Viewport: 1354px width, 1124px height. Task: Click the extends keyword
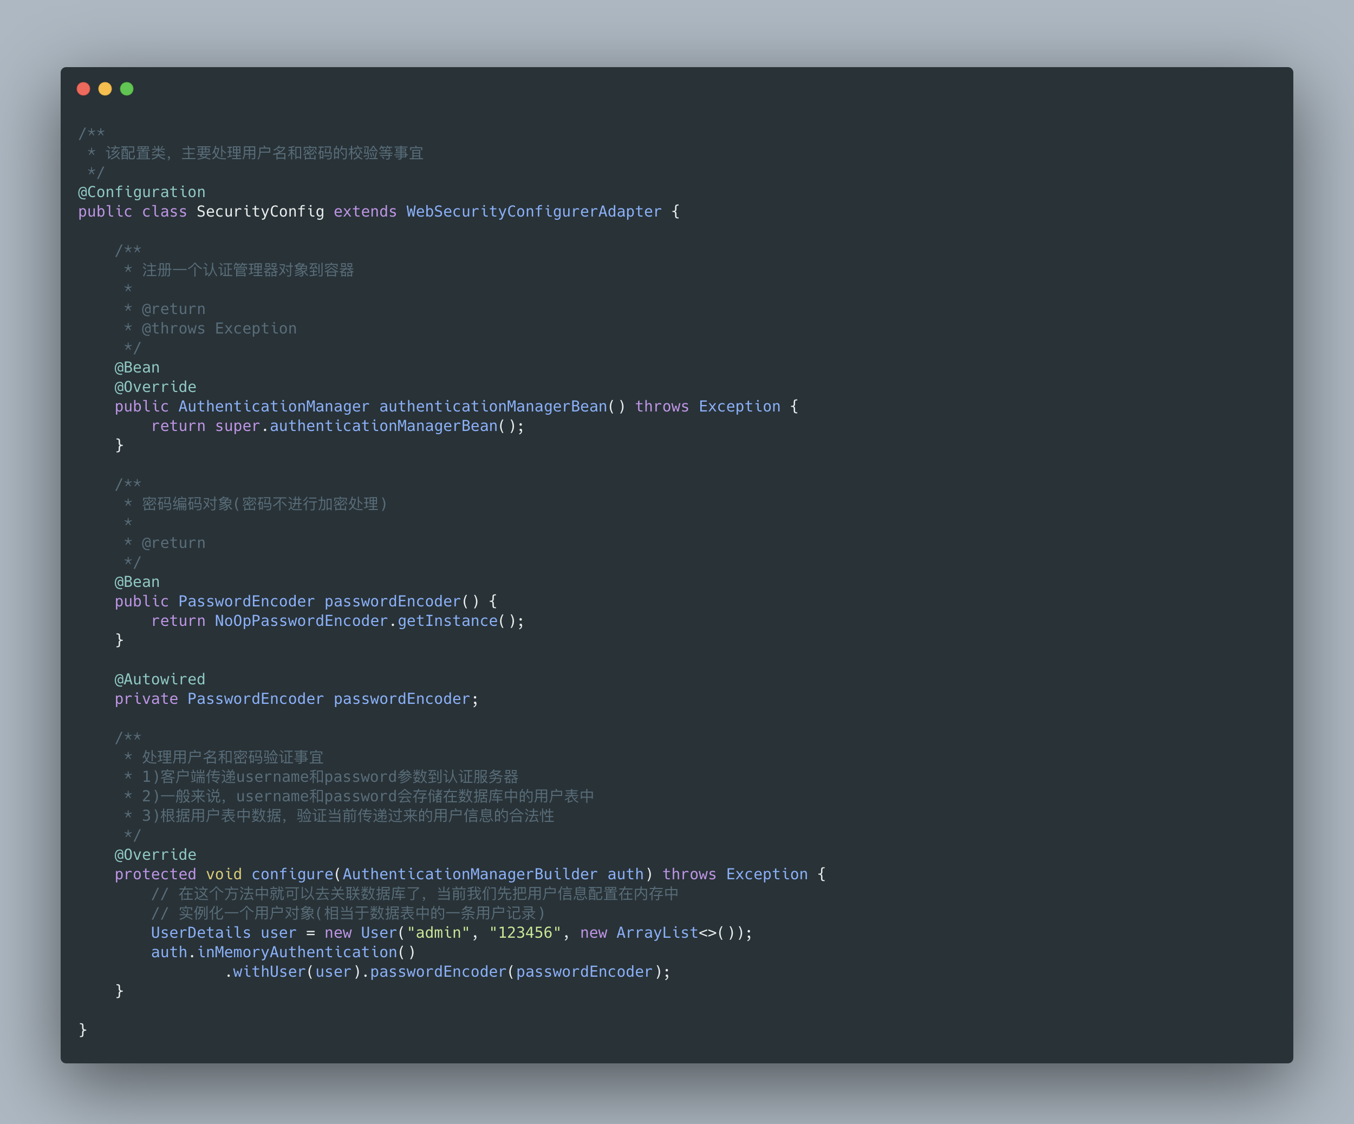[365, 211]
